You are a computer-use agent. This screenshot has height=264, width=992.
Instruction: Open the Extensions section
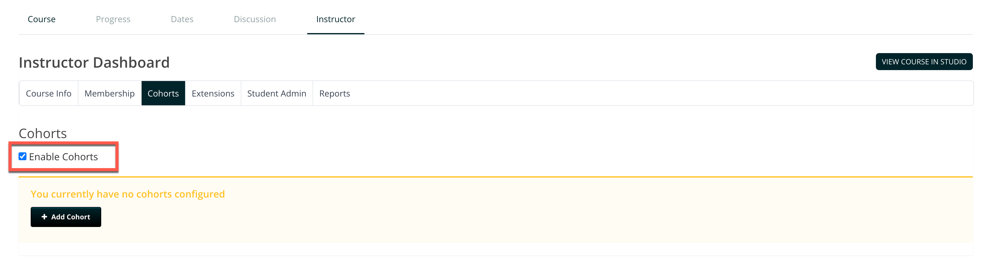coord(213,93)
